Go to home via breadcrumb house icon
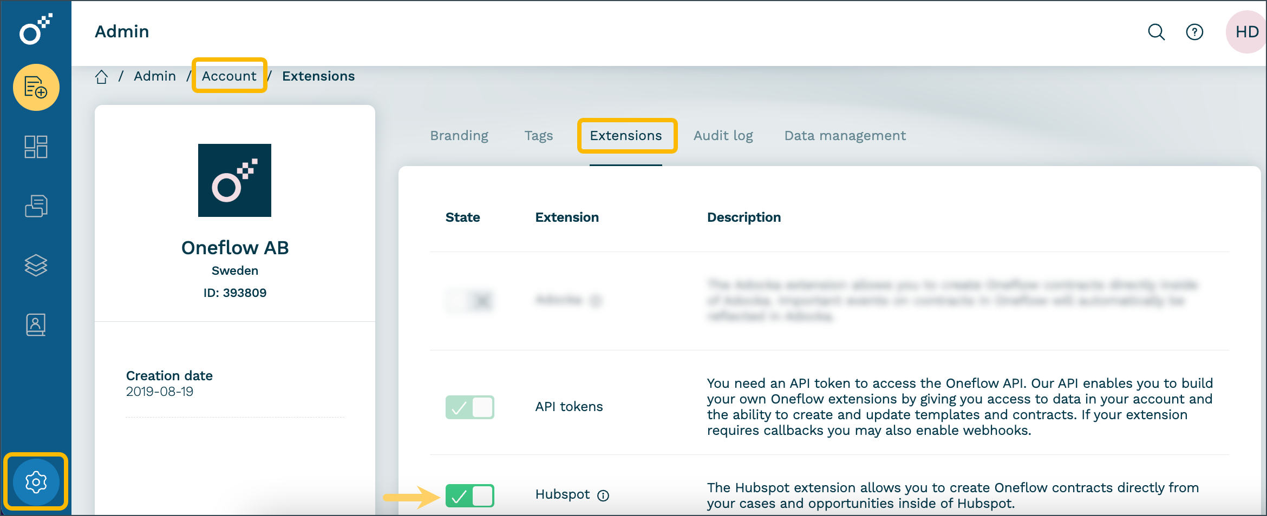This screenshot has width=1267, height=516. coord(101,77)
